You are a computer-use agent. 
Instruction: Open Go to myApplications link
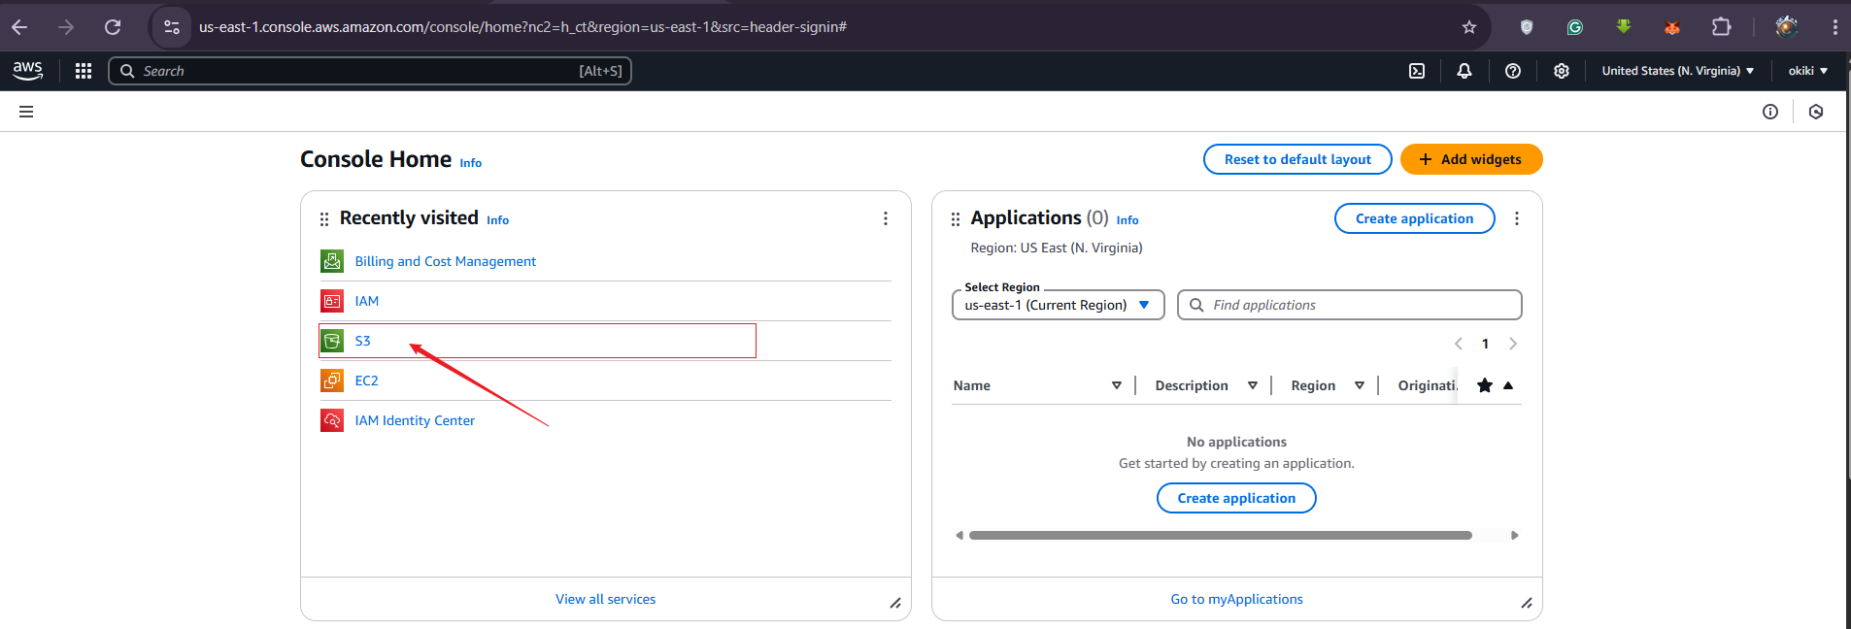coord(1236,599)
